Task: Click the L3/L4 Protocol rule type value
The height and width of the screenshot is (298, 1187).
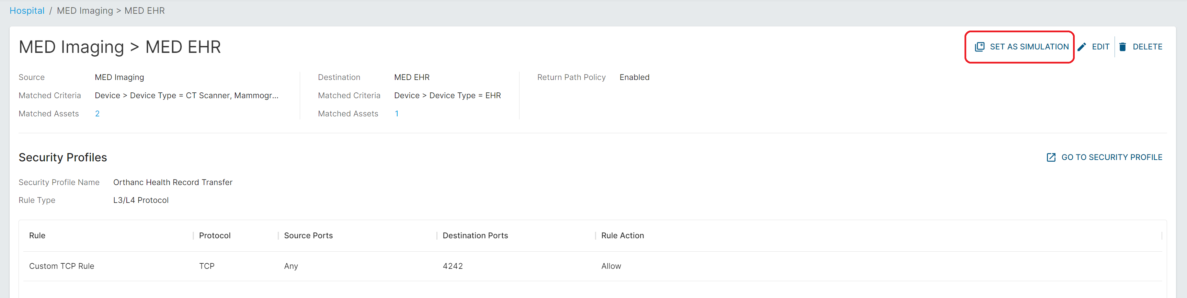Action: pos(140,200)
